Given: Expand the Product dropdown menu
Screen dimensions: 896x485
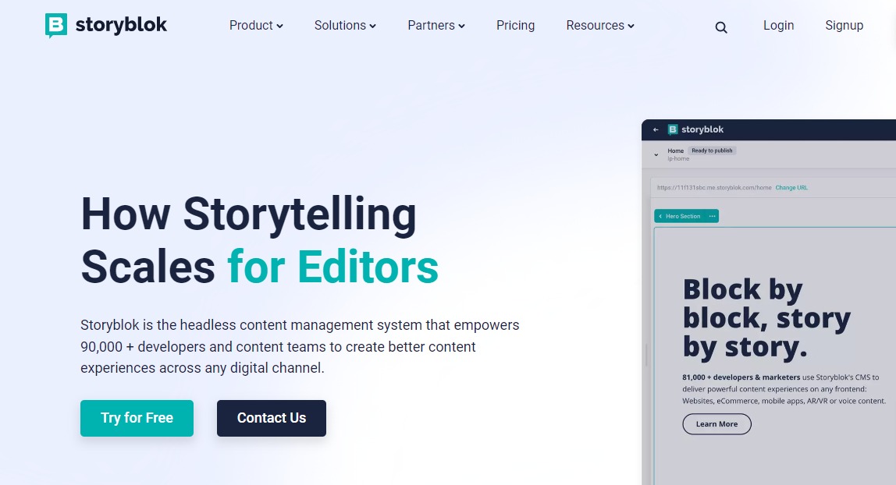Looking at the screenshot, I should click(x=256, y=26).
